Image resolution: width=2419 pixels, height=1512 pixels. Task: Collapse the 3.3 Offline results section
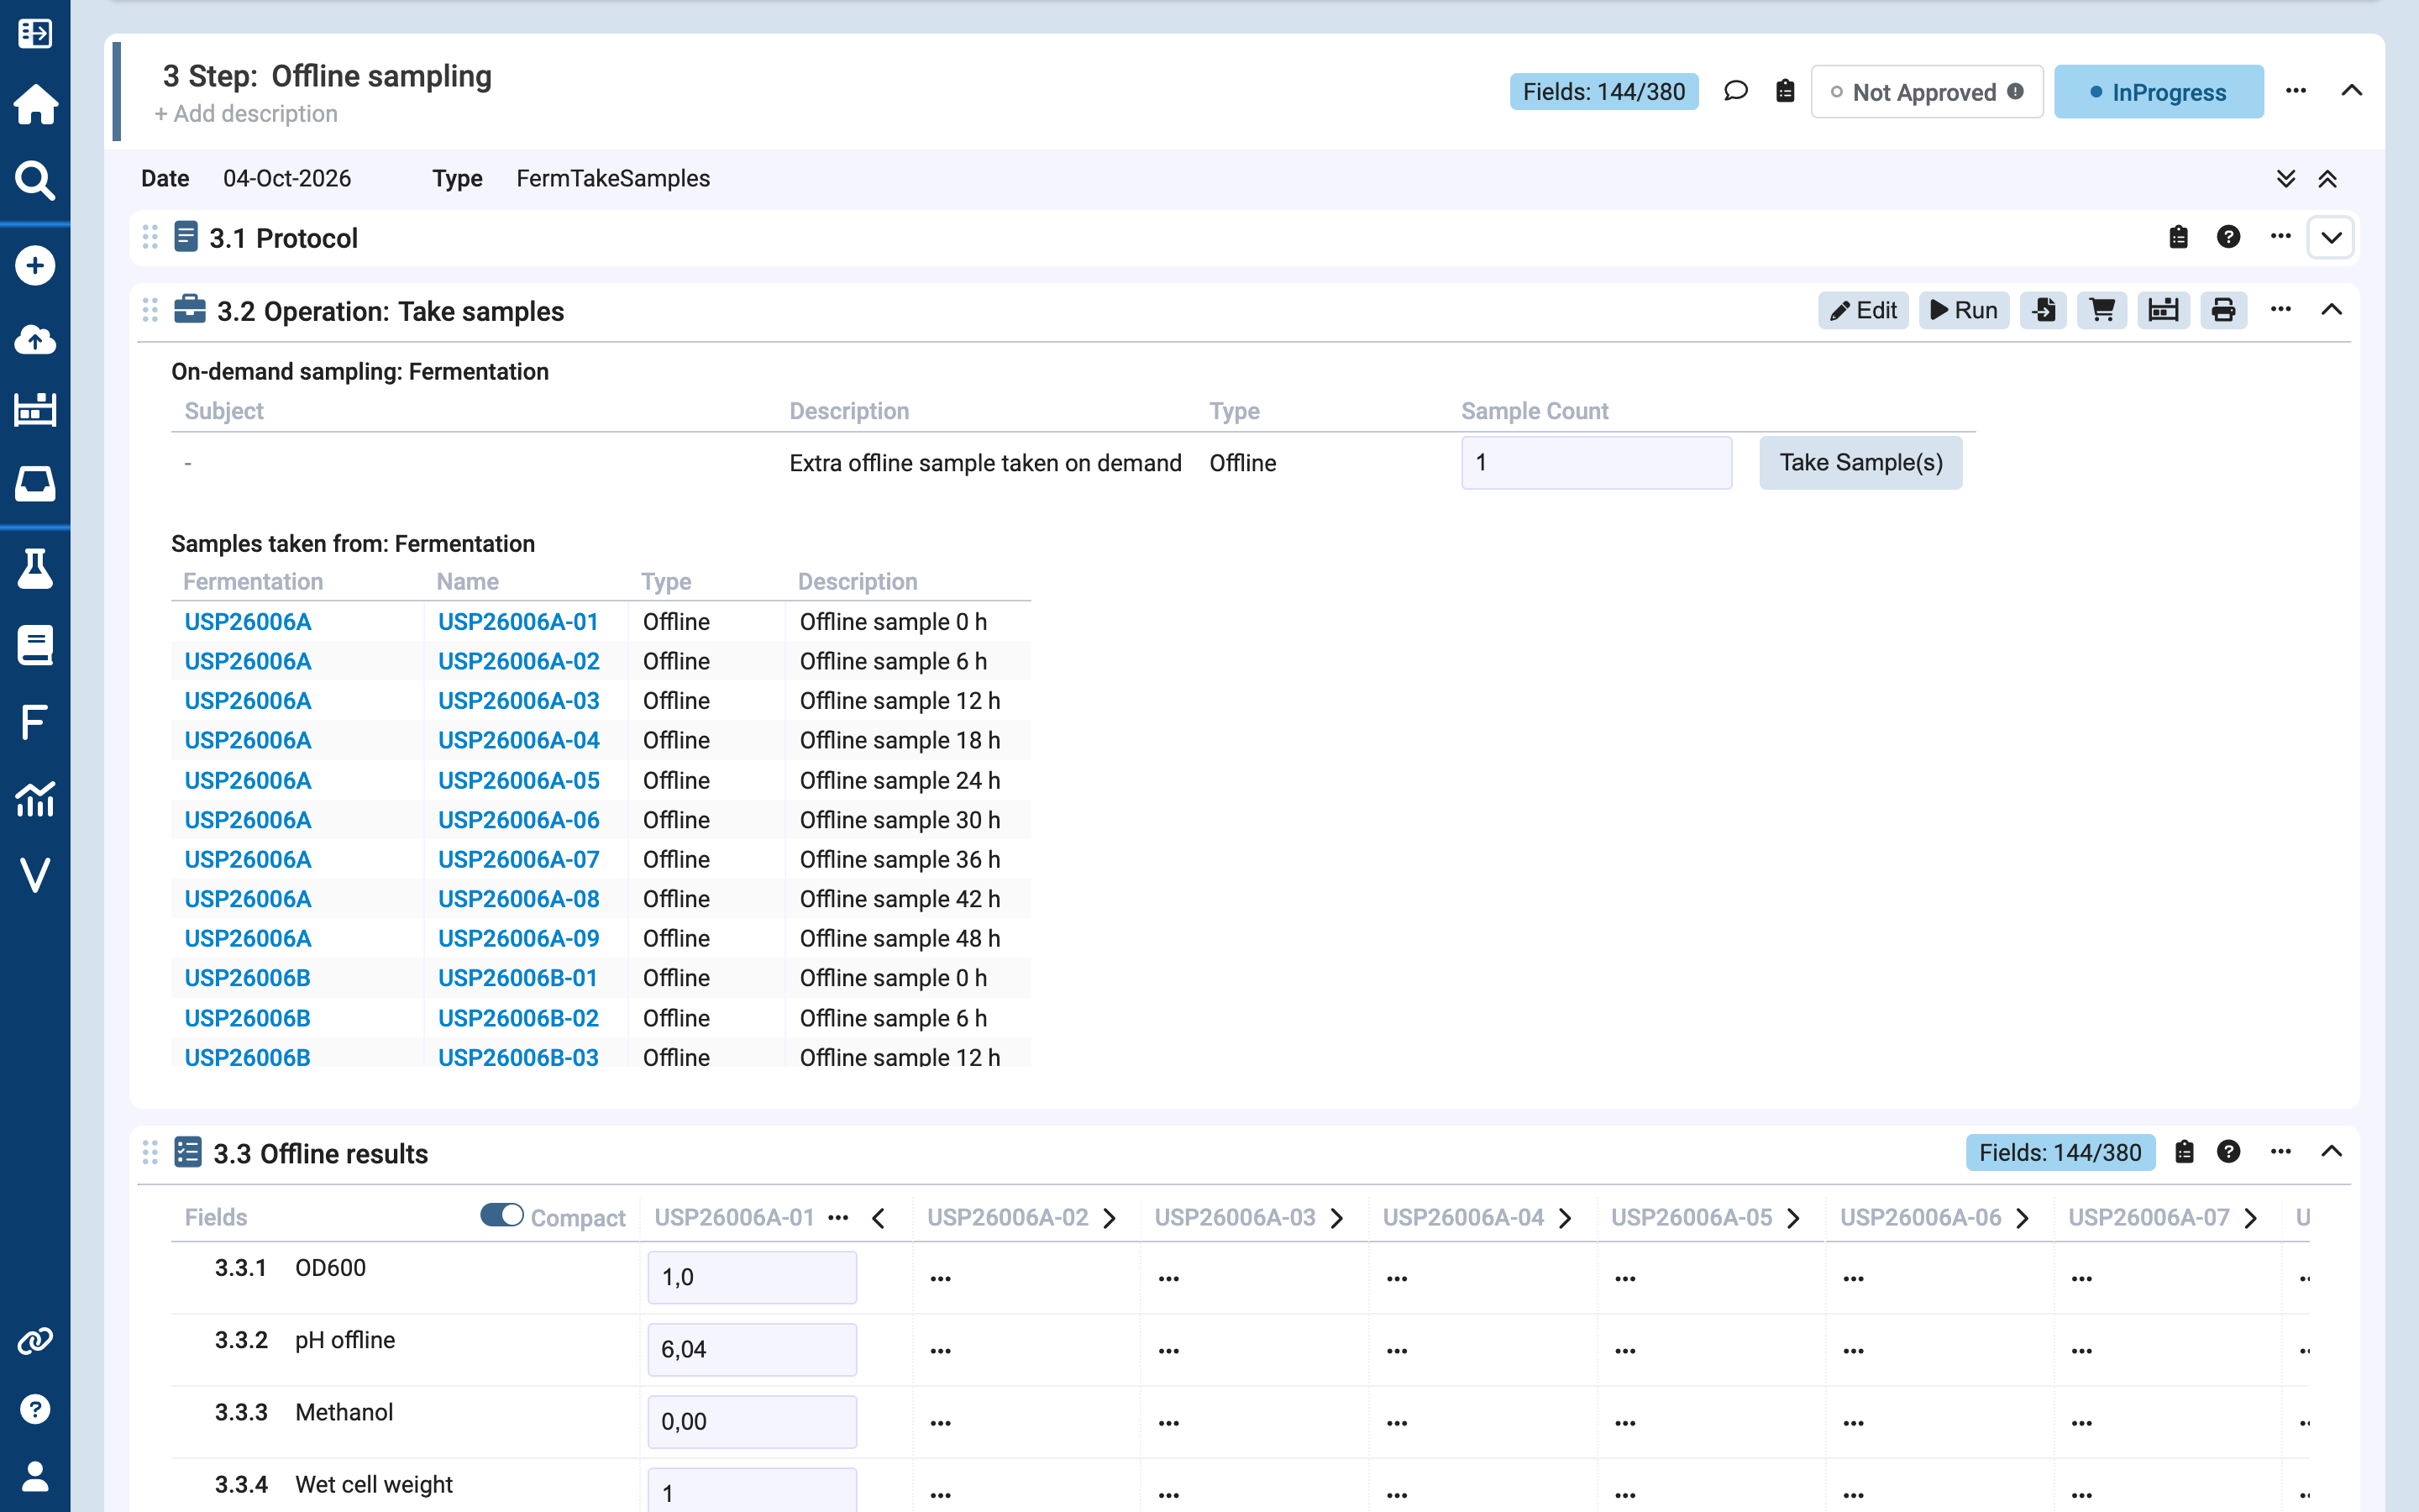pos(2331,1152)
